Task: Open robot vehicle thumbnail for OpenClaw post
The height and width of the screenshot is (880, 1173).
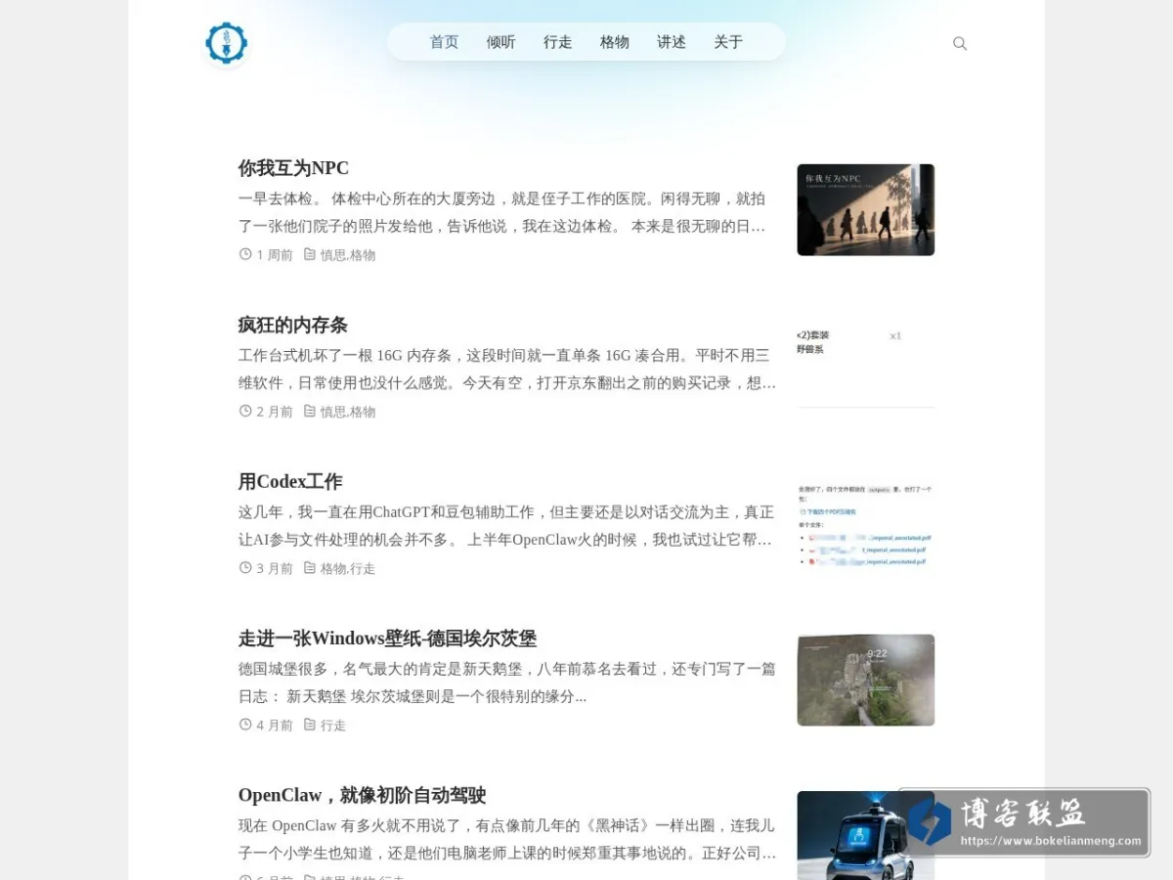Action: tap(866, 835)
